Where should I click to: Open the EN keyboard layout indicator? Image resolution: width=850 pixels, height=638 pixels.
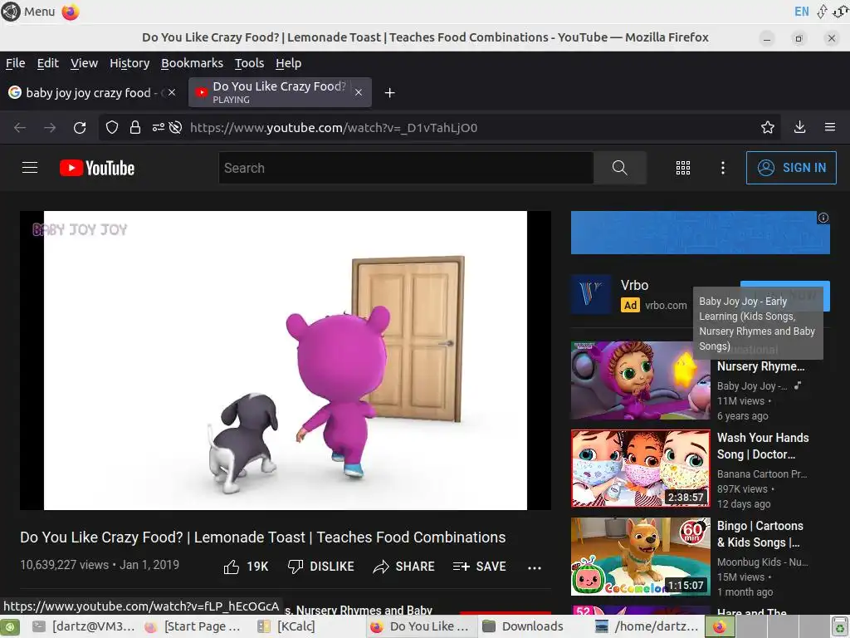click(801, 12)
